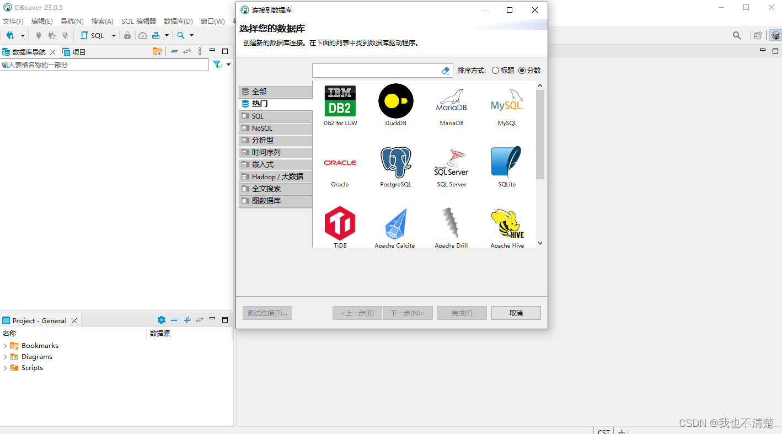Switch to the 项目 tab
Viewport: 782px width, 434px height.
(74, 52)
